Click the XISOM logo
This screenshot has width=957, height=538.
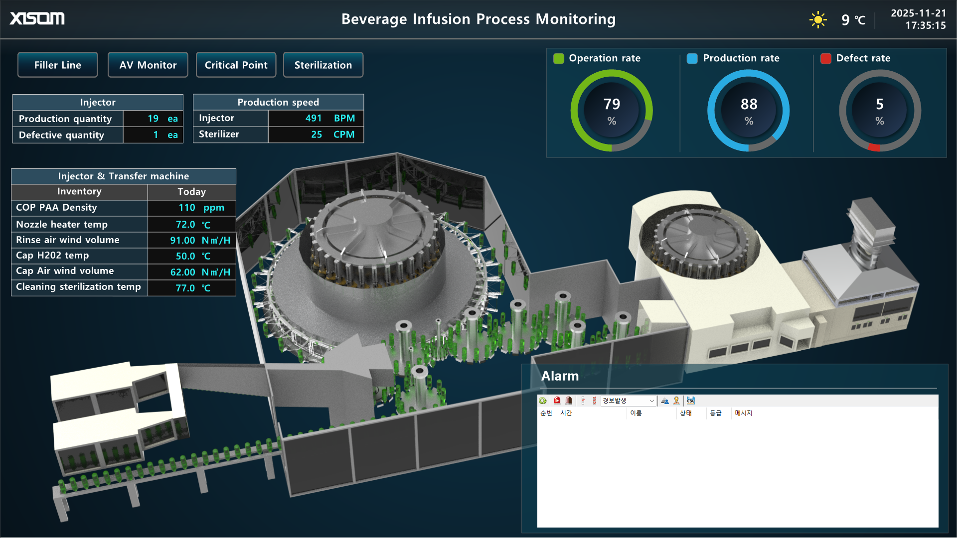pyautogui.click(x=37, y=18)
